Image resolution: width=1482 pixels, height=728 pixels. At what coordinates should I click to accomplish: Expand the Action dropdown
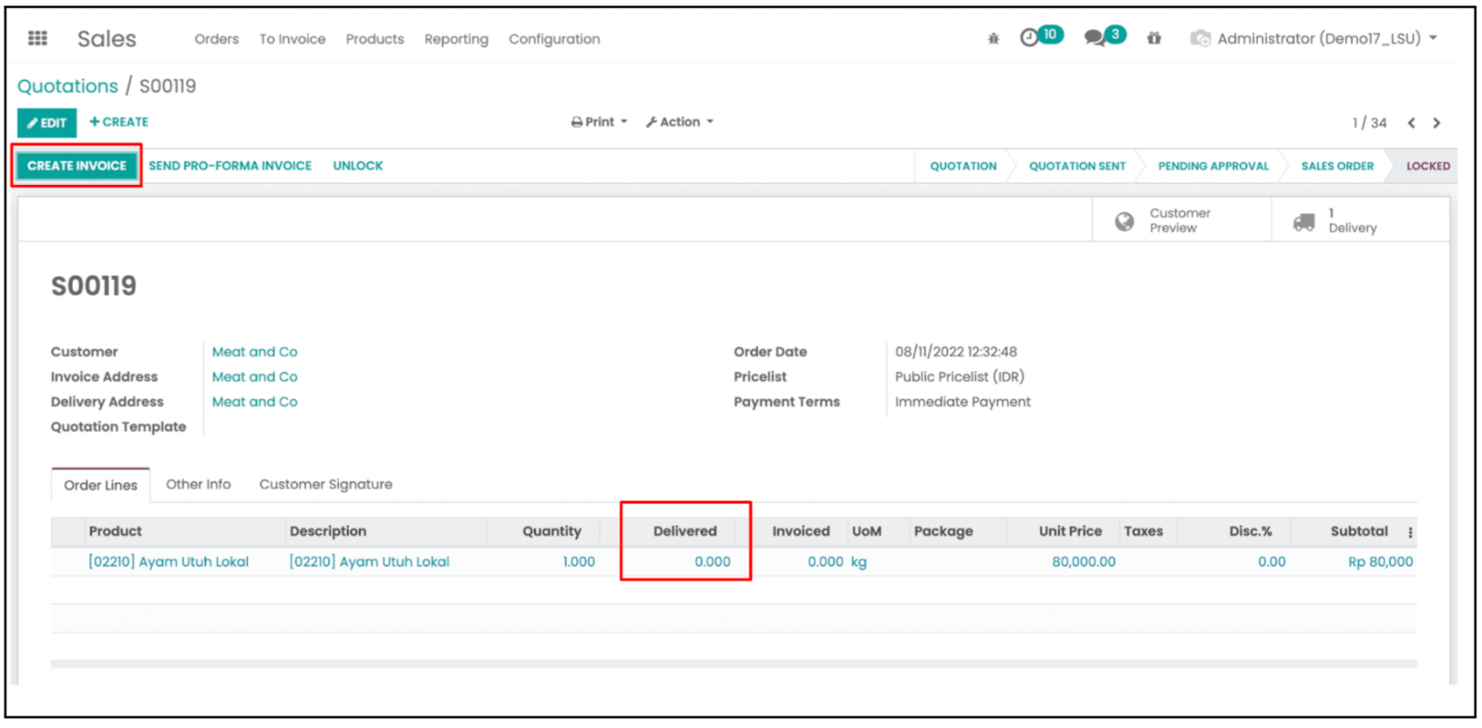pos(679,122)
